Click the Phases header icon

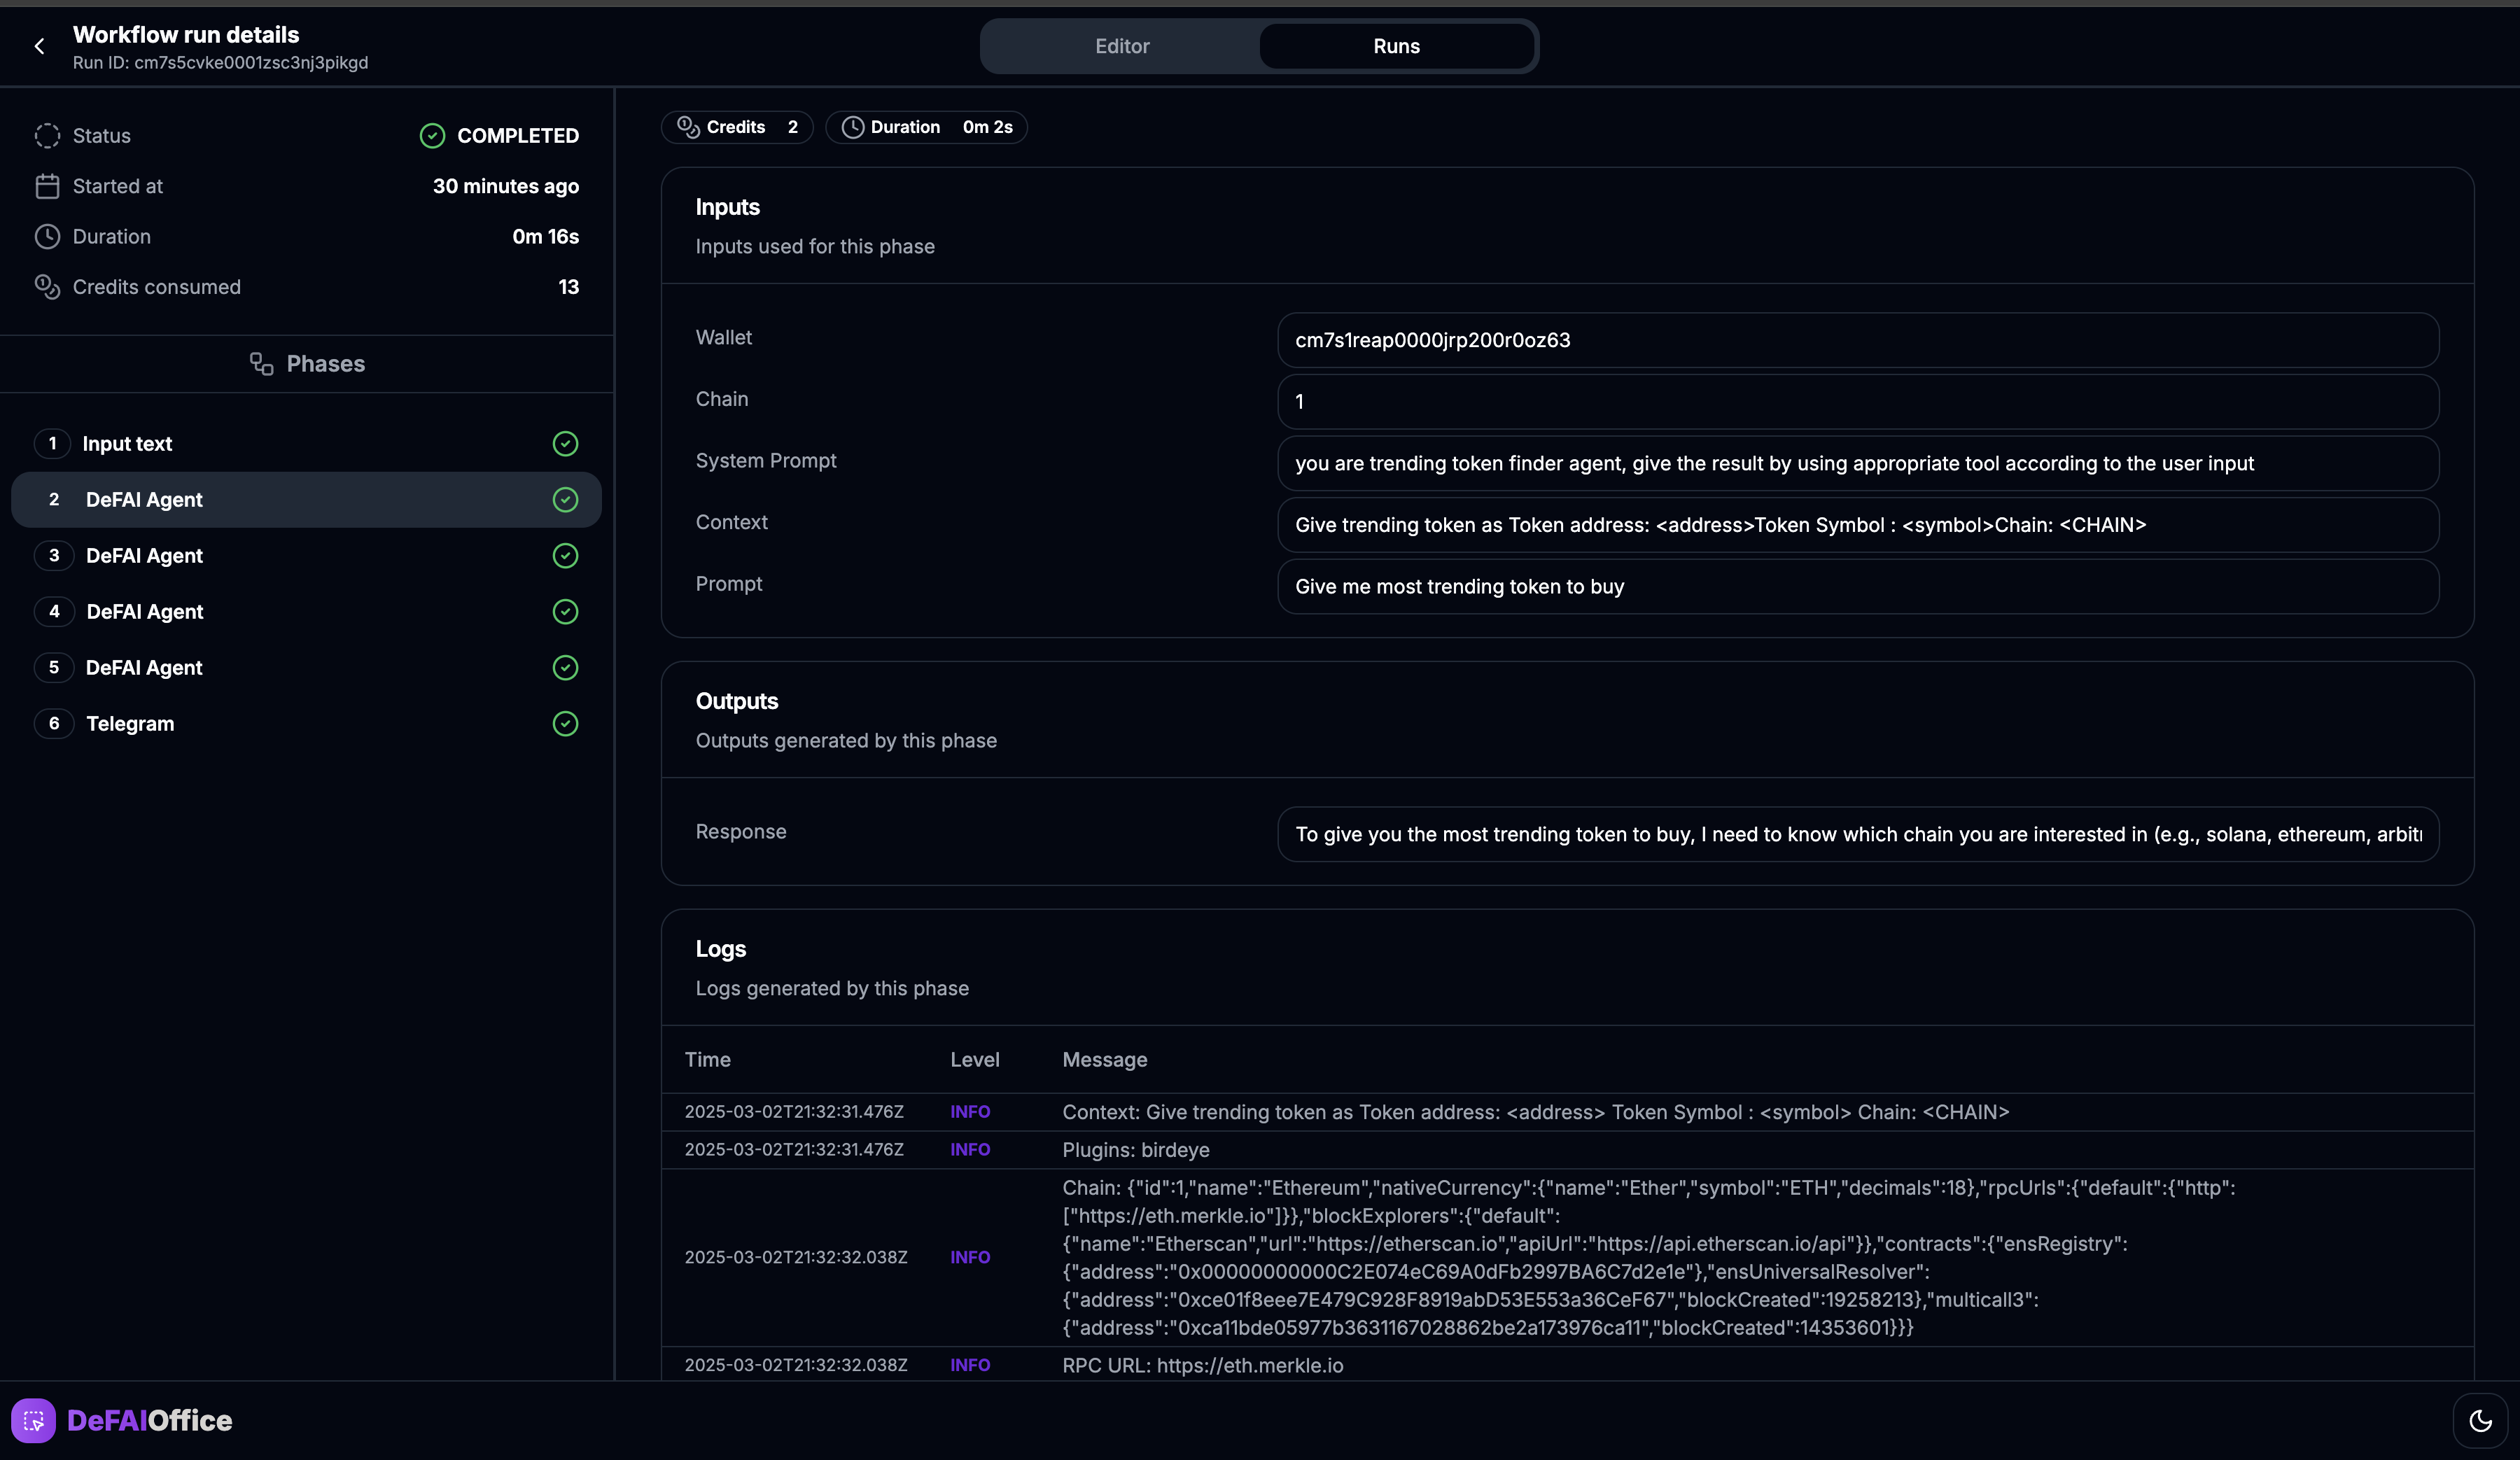click(x=261, y=364)
